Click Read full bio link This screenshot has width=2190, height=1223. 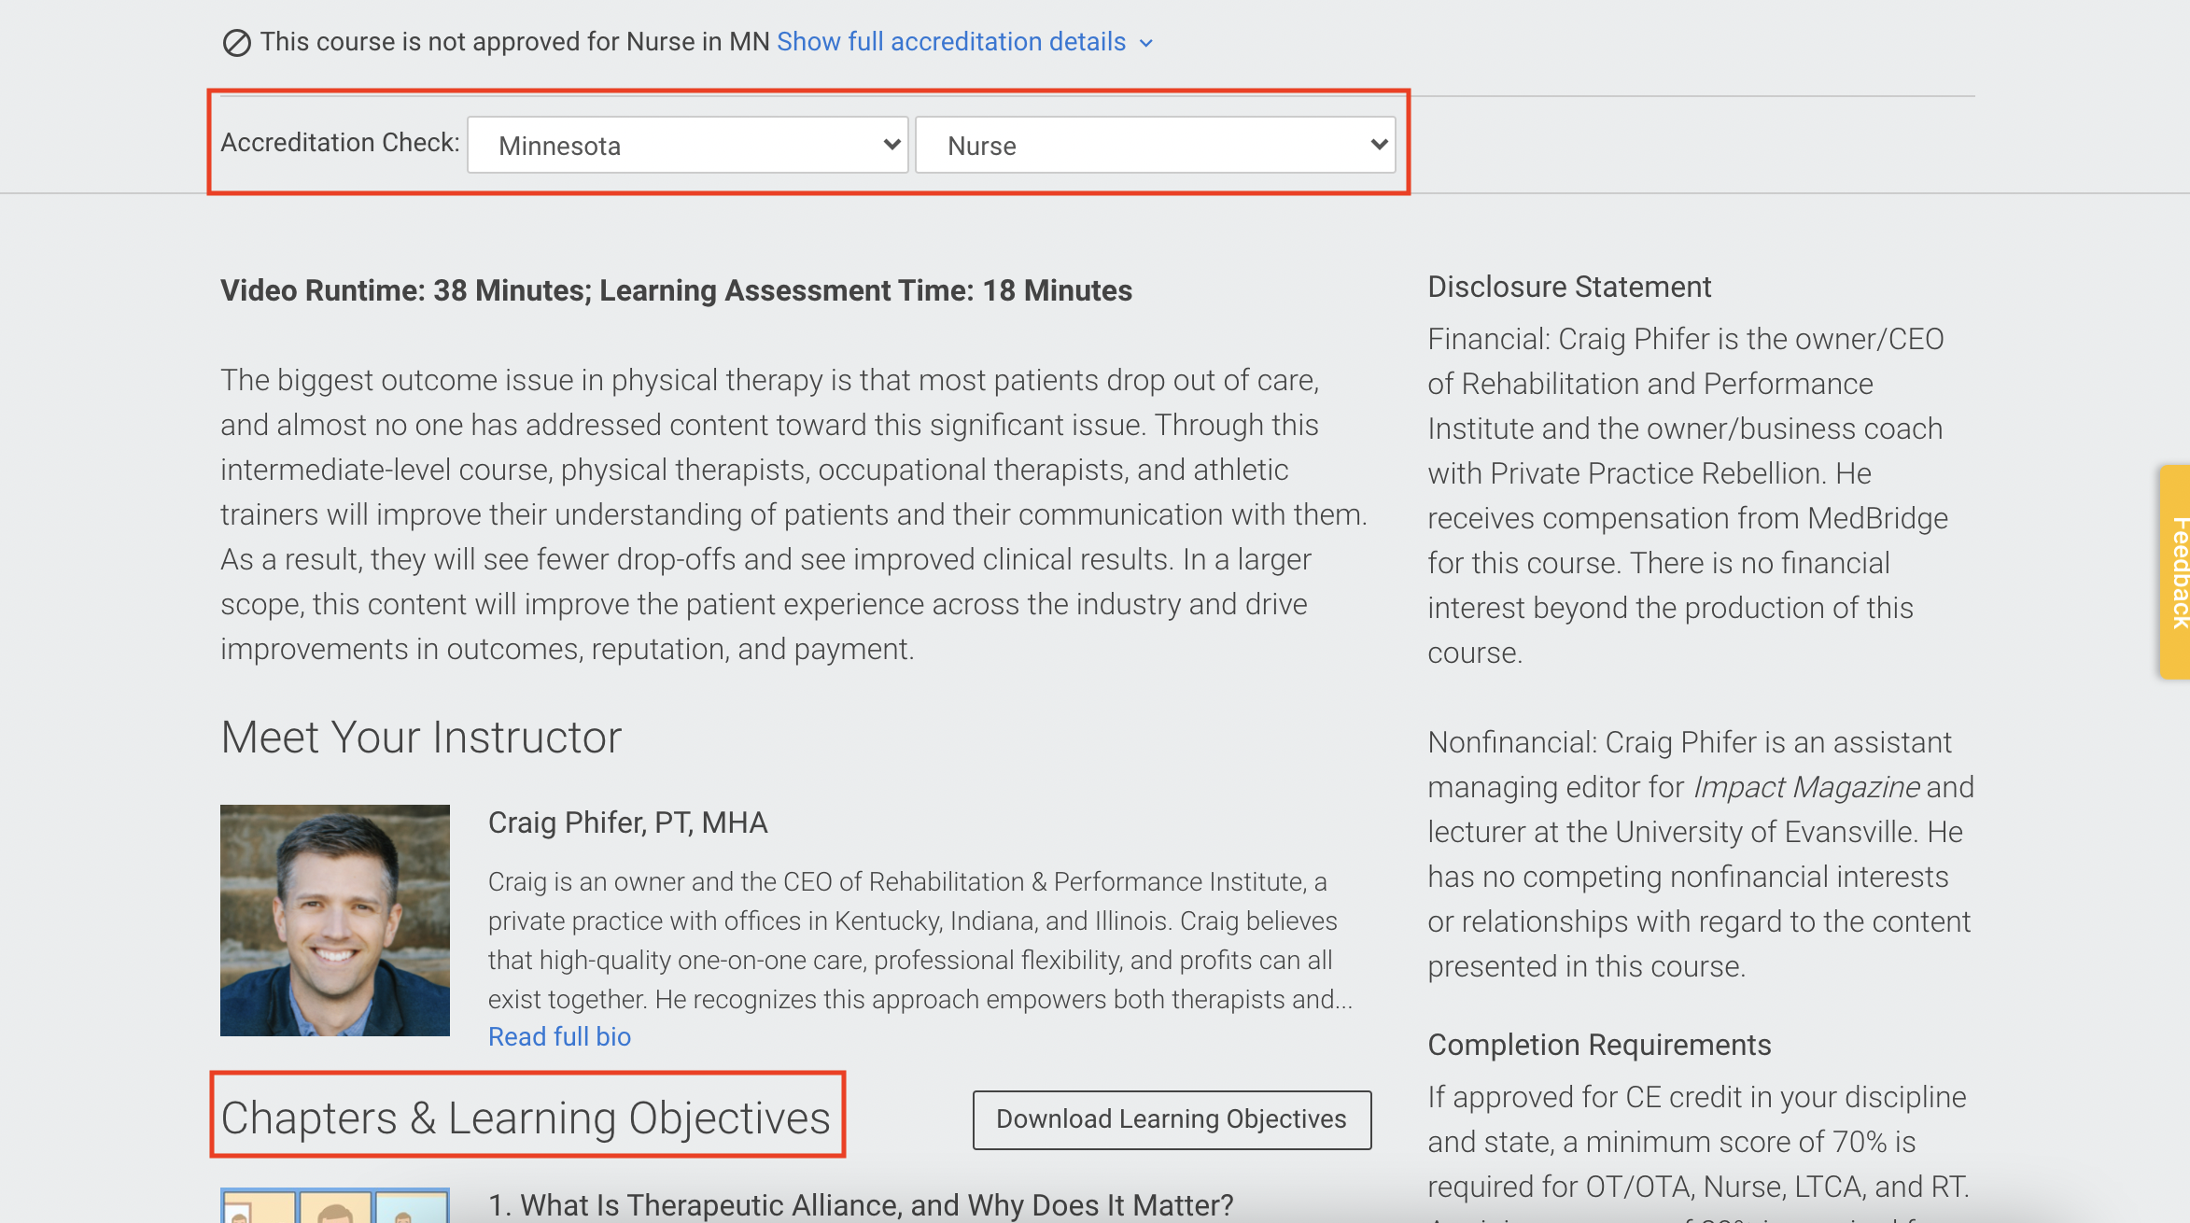pyautogui.click(x=559, y=1036)
